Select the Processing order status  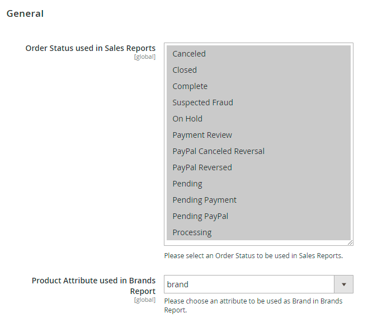click(x=192, y=232)
